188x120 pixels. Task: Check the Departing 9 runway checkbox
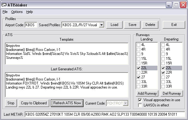pos(163,54)
